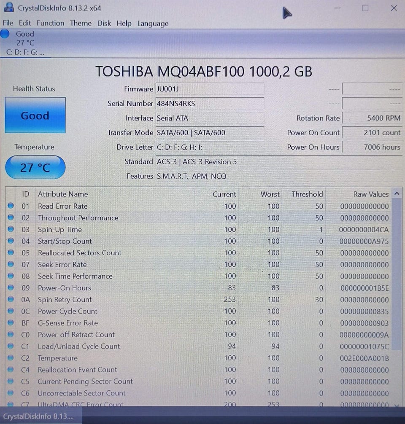Open the Theme menu
405x424 pixels.
(x=81, y=23)
